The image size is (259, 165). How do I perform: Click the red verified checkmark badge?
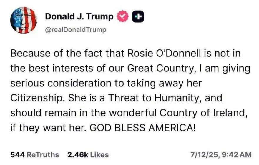click(x=123, y=16)
